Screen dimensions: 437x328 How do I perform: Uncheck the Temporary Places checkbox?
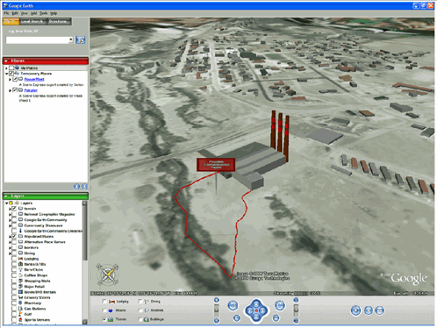pos(11,74)
